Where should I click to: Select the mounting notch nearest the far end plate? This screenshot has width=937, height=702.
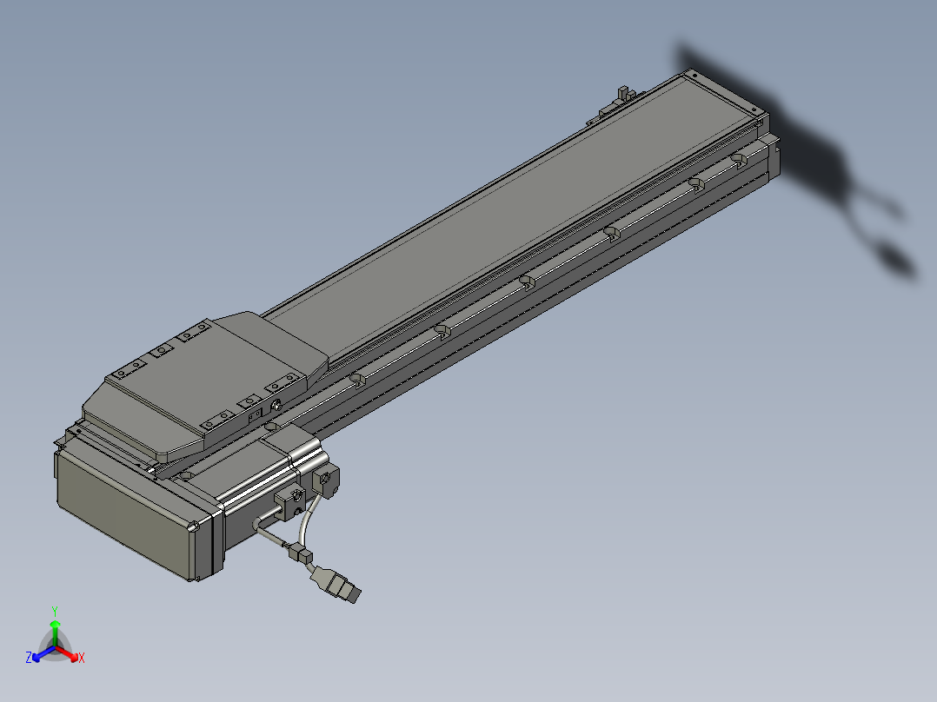pos(739,160)
